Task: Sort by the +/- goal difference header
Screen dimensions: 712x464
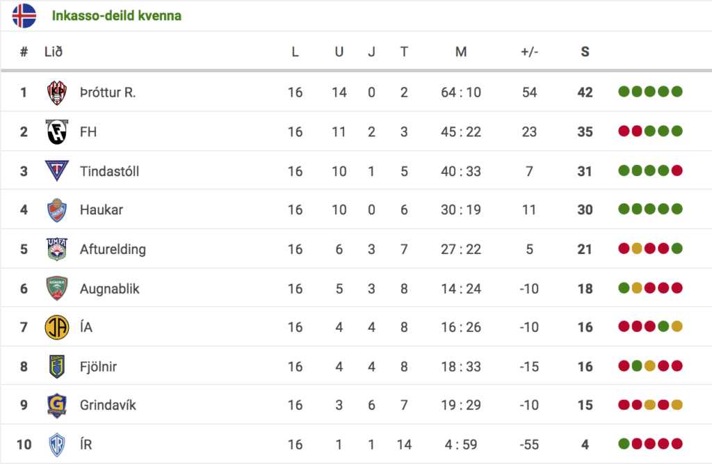Action: [529, 51]
